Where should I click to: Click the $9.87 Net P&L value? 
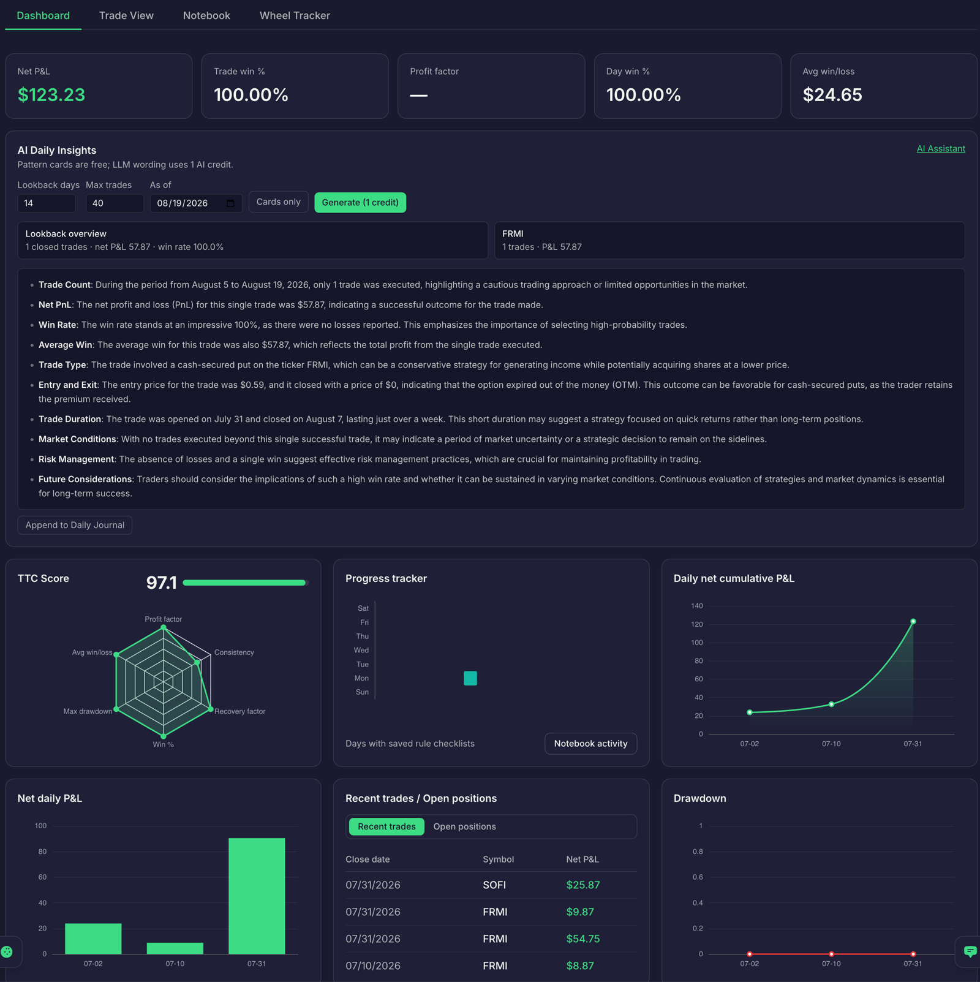tap(580, 912)
